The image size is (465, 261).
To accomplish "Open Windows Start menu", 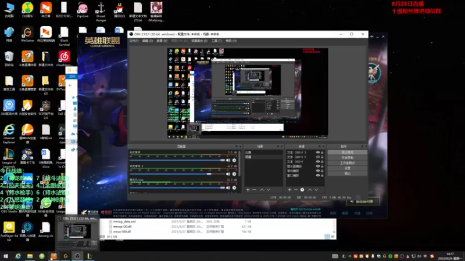I will 6,256.
